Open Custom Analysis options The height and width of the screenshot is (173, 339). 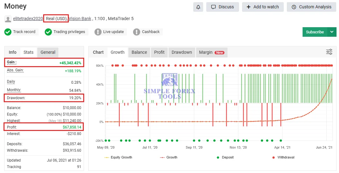[312, 7]
